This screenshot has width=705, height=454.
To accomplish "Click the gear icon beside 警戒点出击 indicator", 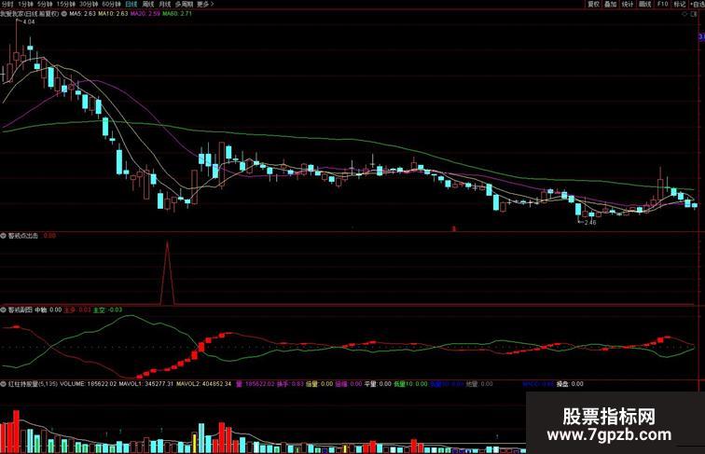I will 4,236.
